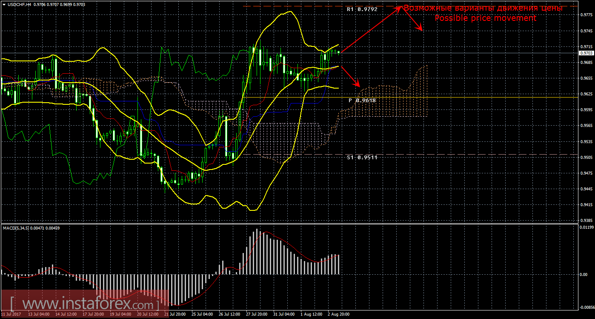Click 0.9385 on the price axis
This screenshot has height=319, width=595.
(586, 220)
